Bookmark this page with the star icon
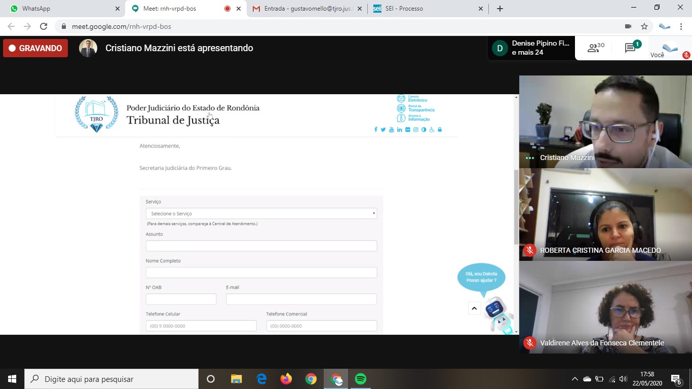The height and width of the screenshot is (389, 692). (644, 26)
